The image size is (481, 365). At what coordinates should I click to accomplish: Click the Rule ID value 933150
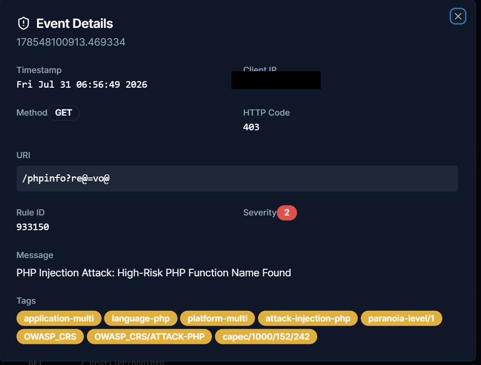click(x=33, y=227)
